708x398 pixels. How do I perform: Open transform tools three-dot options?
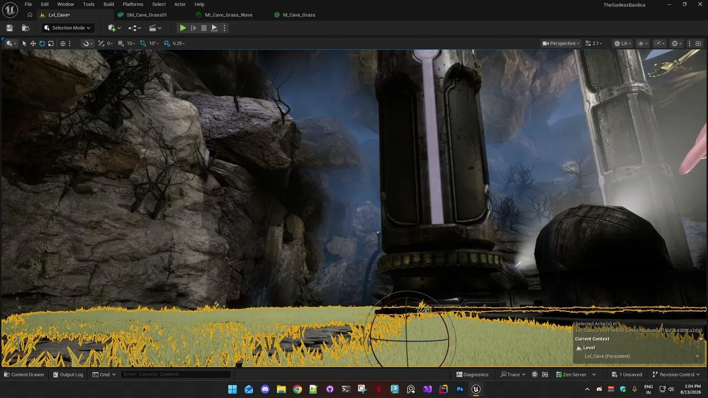69,43
